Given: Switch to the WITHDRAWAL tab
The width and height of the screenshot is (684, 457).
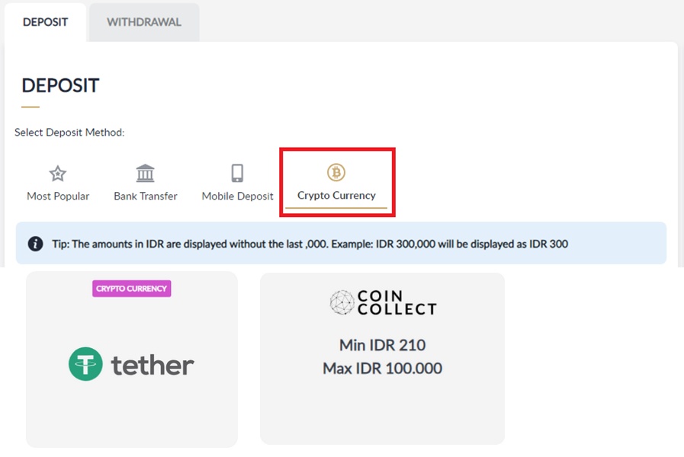Looking at the screenshot, I should coord(144,22).
